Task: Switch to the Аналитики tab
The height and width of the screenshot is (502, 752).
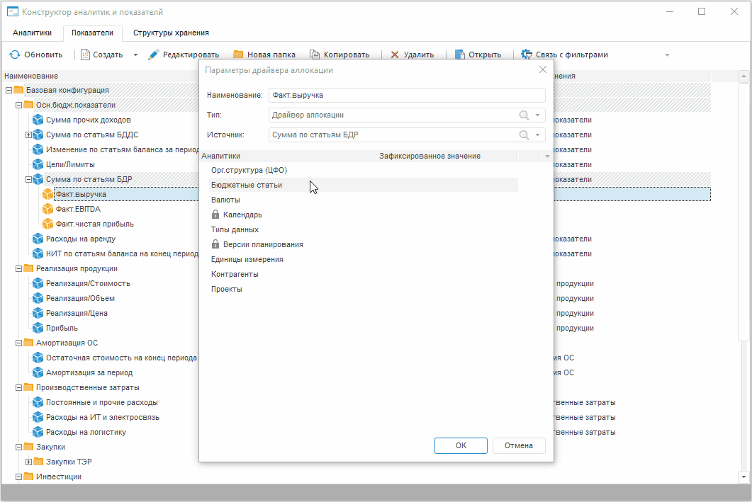Action: 32,33
